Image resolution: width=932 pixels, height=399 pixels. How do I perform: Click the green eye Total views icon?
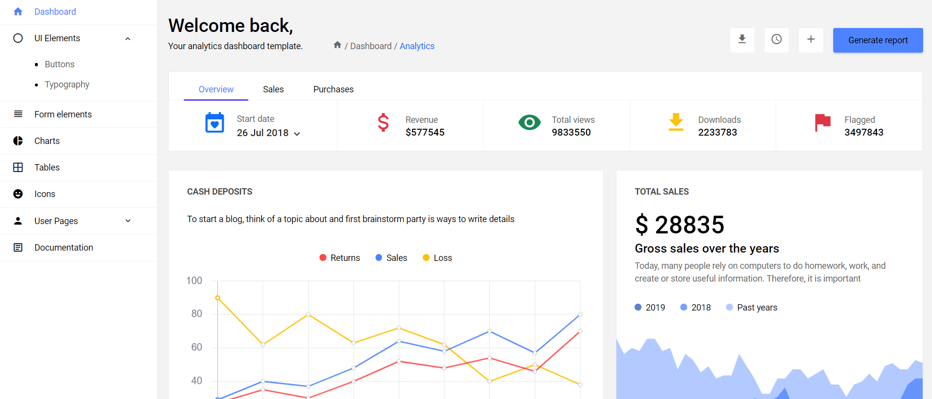(x=529, y=122)
